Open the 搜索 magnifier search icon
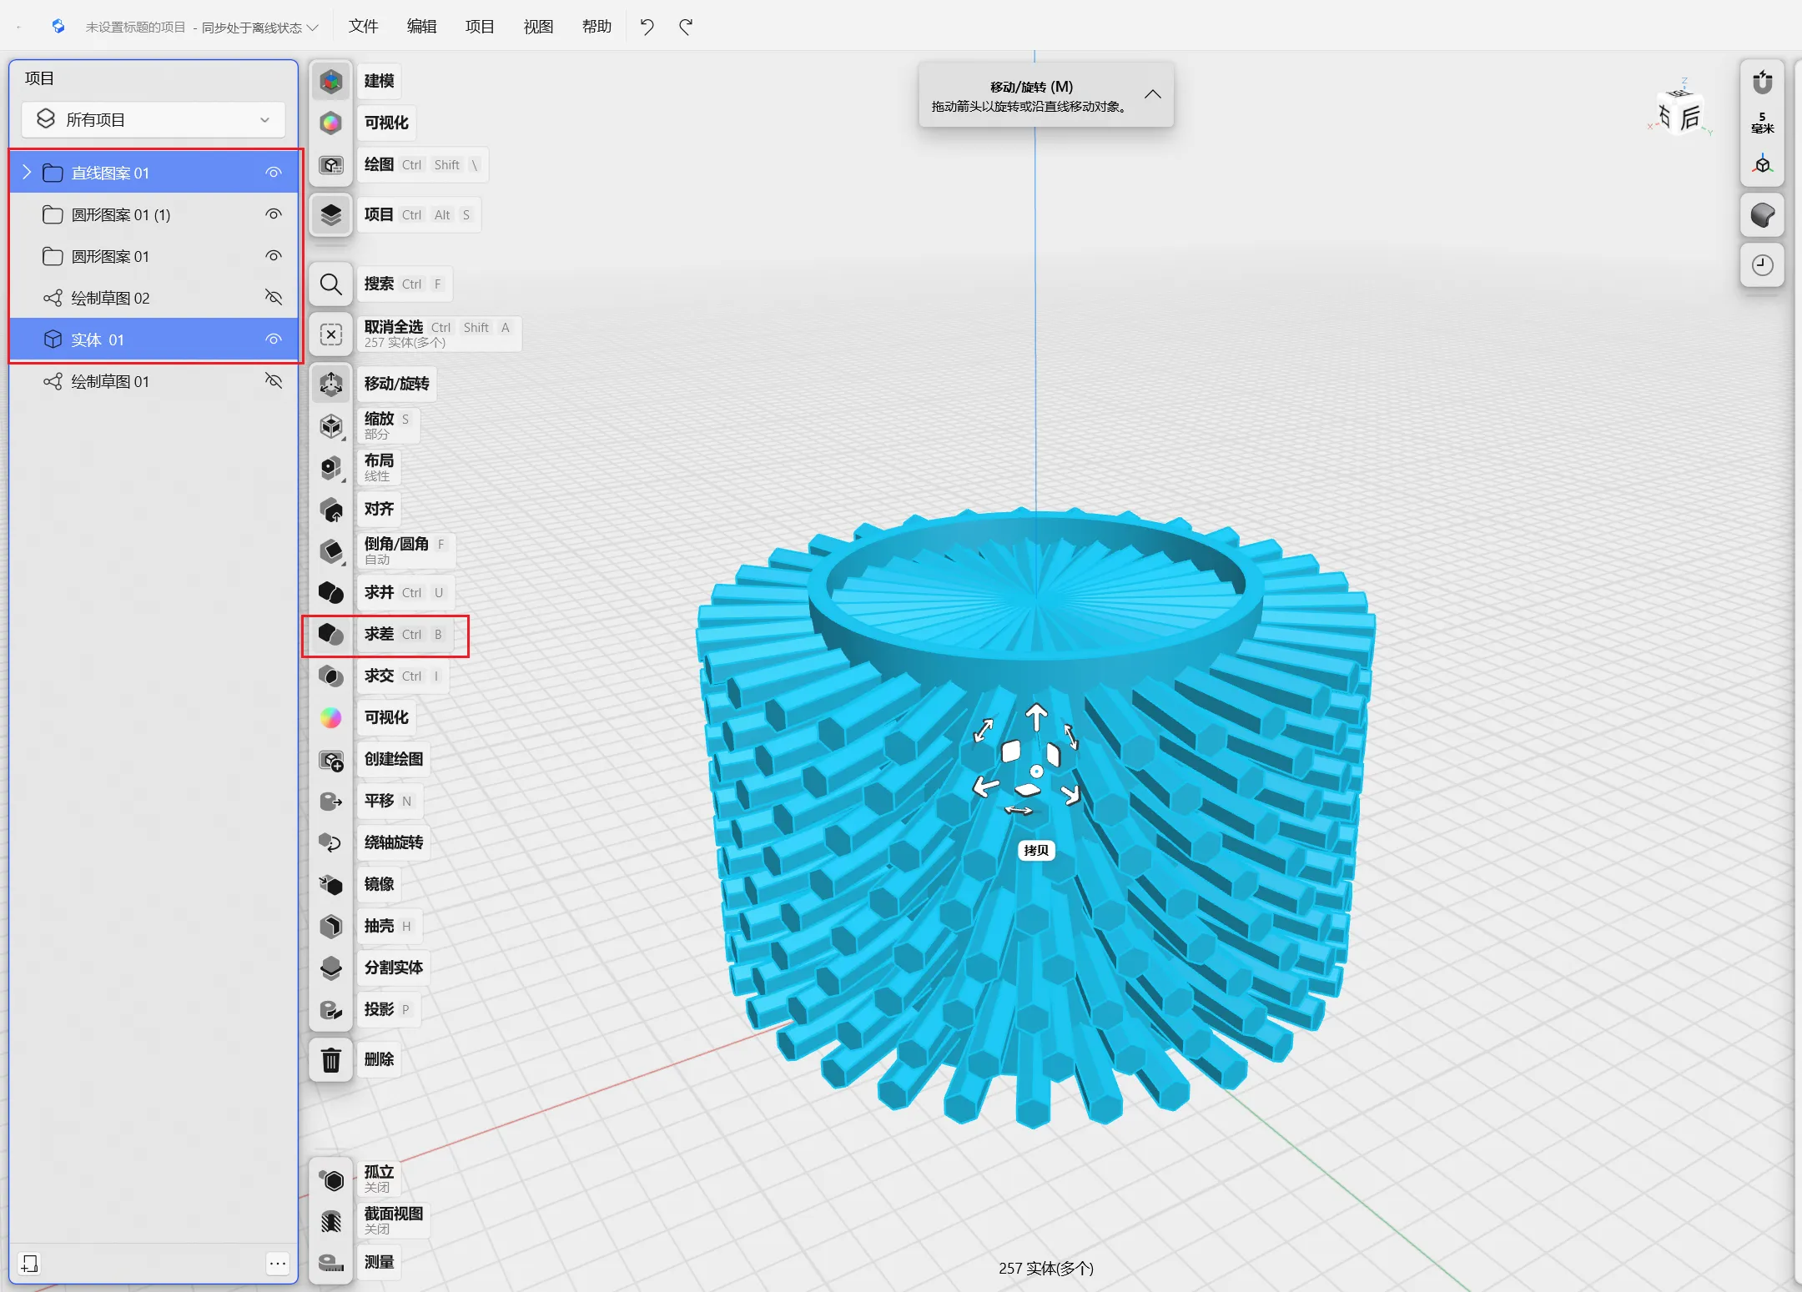 pos(331,284)
